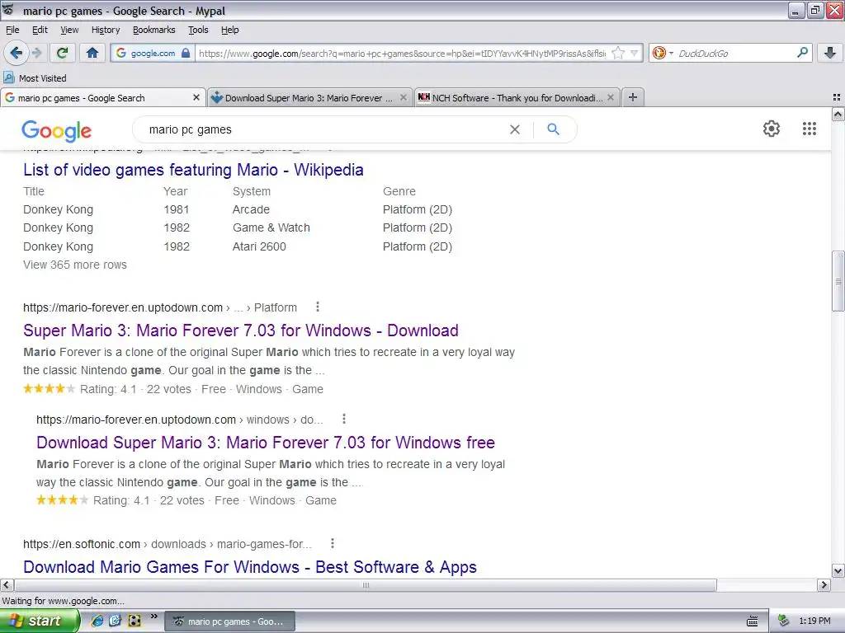This screenshot has height=633, width=845.
Task: Select the 'mario pc games - Google Search' tab
Action: tap(102, 97)
